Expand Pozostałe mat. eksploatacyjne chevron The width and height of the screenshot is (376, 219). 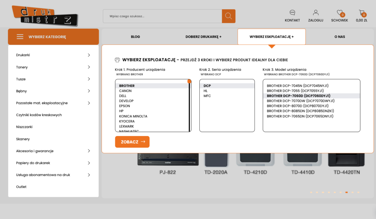pyautogui.click(x=89, y=103)
